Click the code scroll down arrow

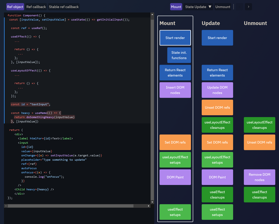point(152,202)
